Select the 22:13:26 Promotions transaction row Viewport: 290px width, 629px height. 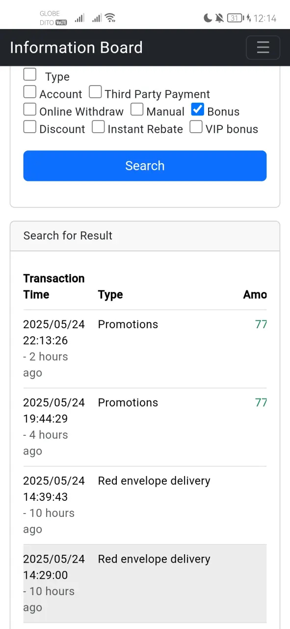[145, 349]
